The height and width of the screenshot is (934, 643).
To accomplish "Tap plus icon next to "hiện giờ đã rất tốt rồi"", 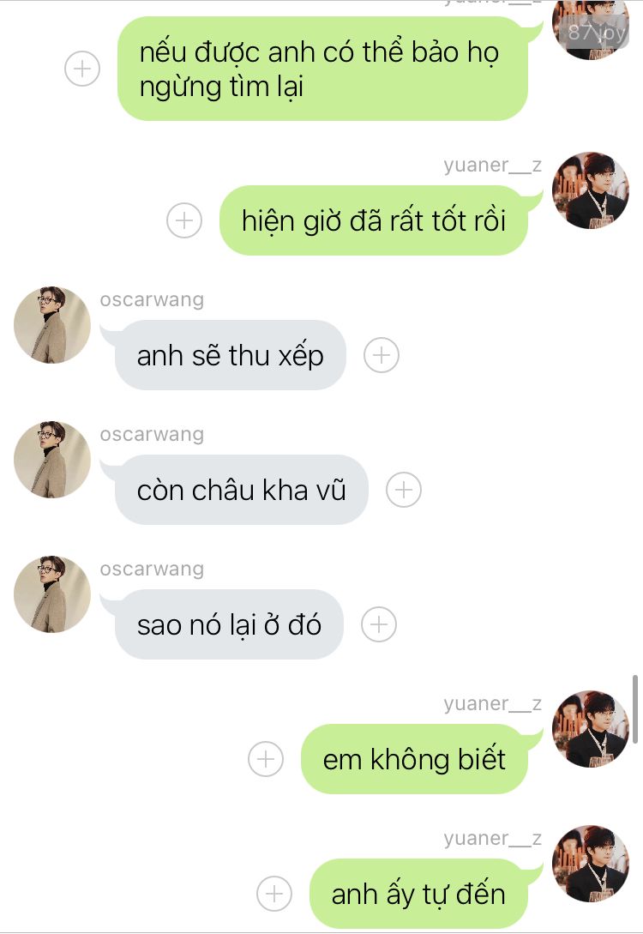I will [x=184, y=220].
